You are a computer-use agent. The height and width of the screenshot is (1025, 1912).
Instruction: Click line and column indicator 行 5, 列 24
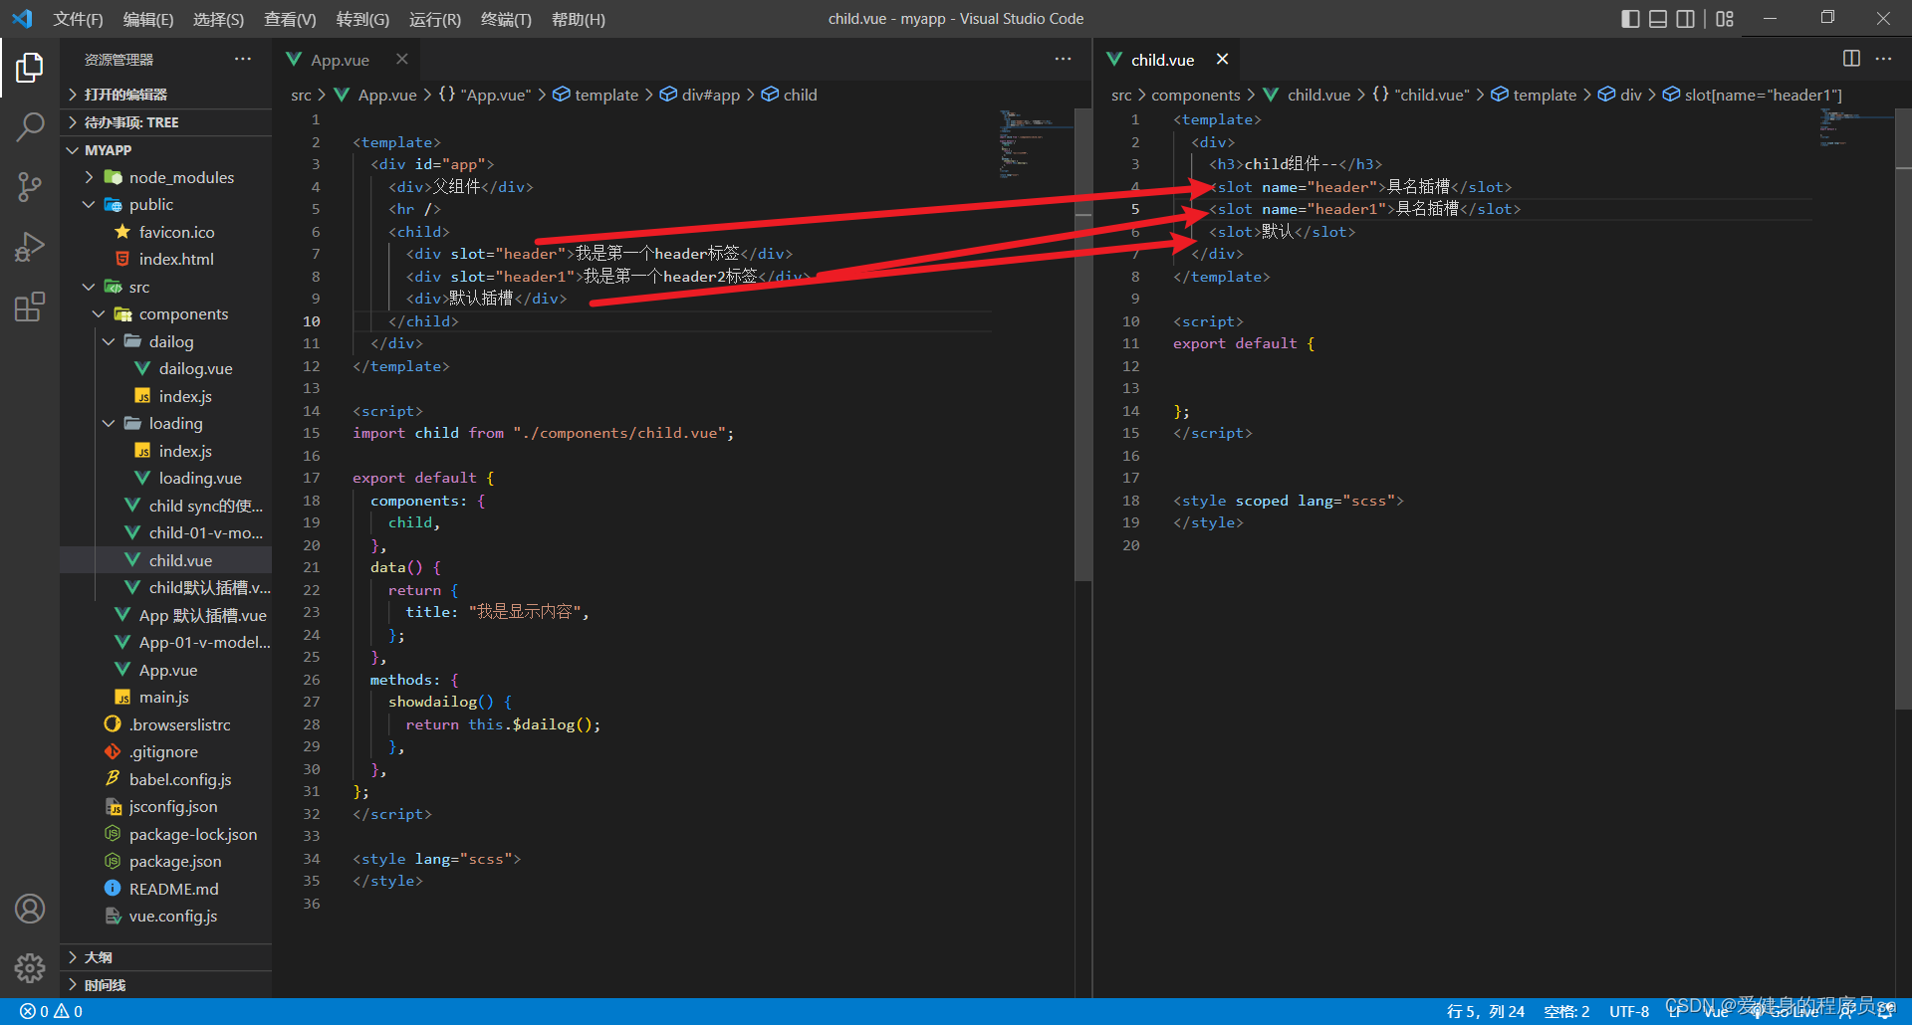1486,1011
